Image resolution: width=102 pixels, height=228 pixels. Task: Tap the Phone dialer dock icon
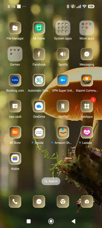15,201
